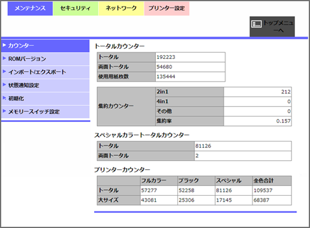310x228 pixels.
Task: Select the black large size 25306
Action: click(x=186, y=200)
